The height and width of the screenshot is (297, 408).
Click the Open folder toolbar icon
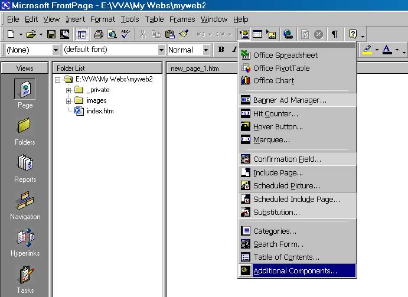click(31, 34)
